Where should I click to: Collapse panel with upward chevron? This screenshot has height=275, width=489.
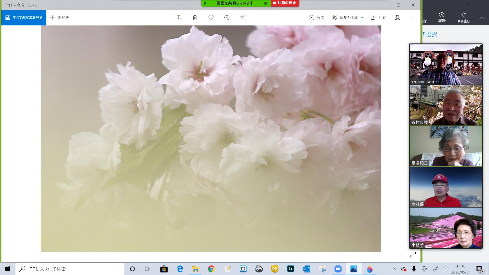[x=482, y=18]
